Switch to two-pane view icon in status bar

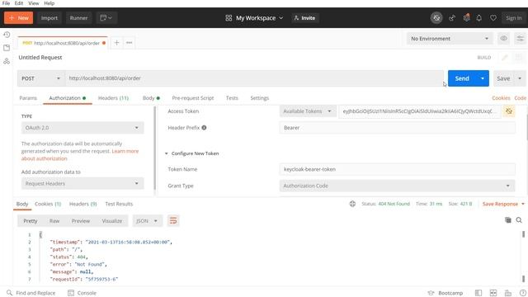click(493, 293)
